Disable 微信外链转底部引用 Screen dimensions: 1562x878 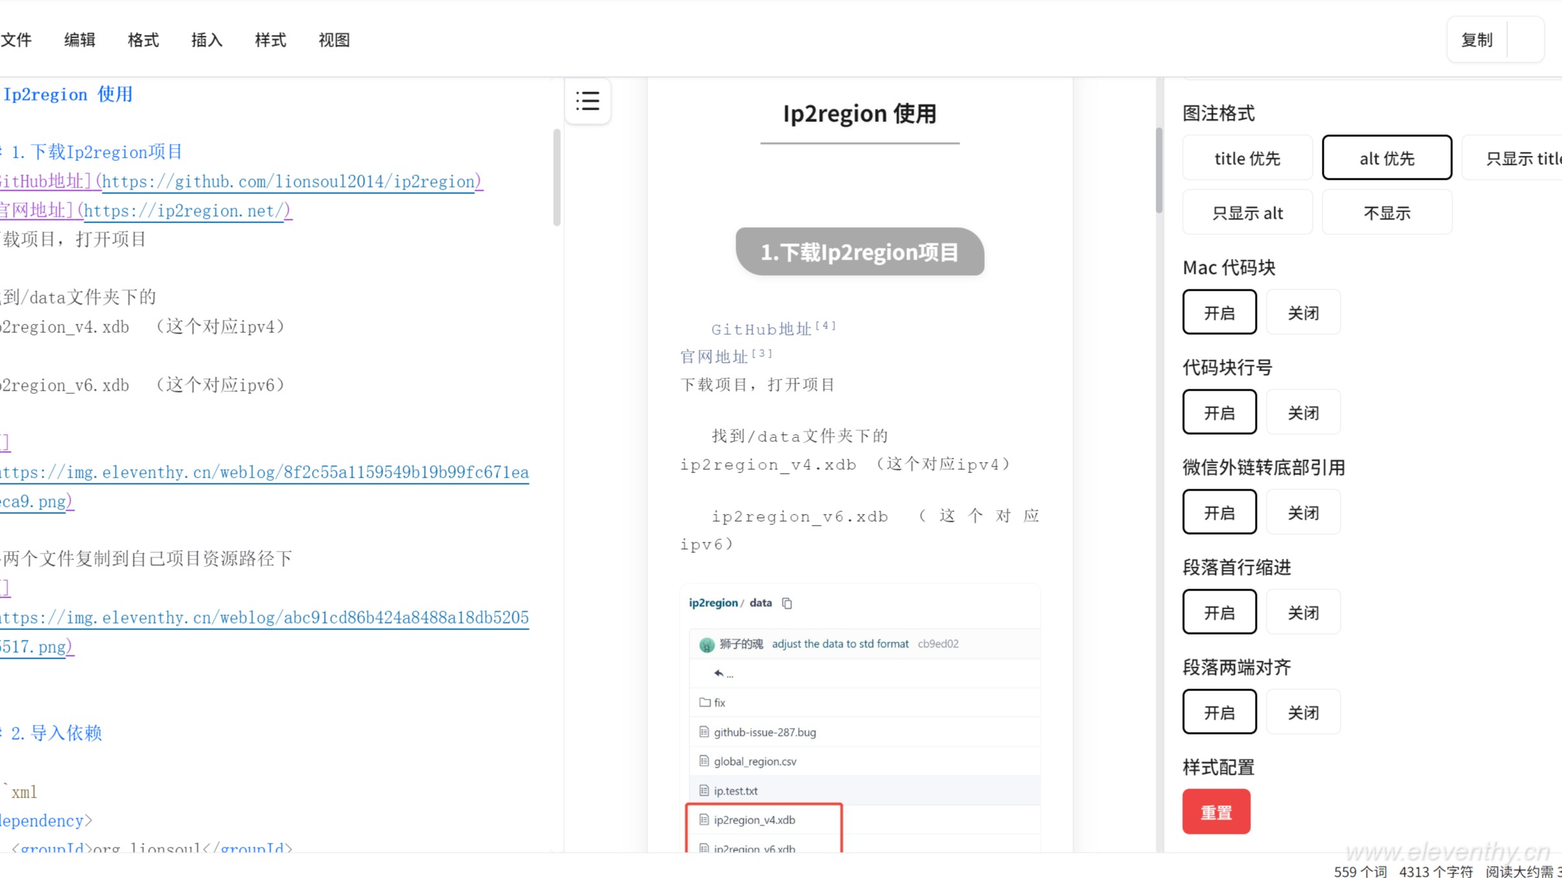tap(1303, 512)
